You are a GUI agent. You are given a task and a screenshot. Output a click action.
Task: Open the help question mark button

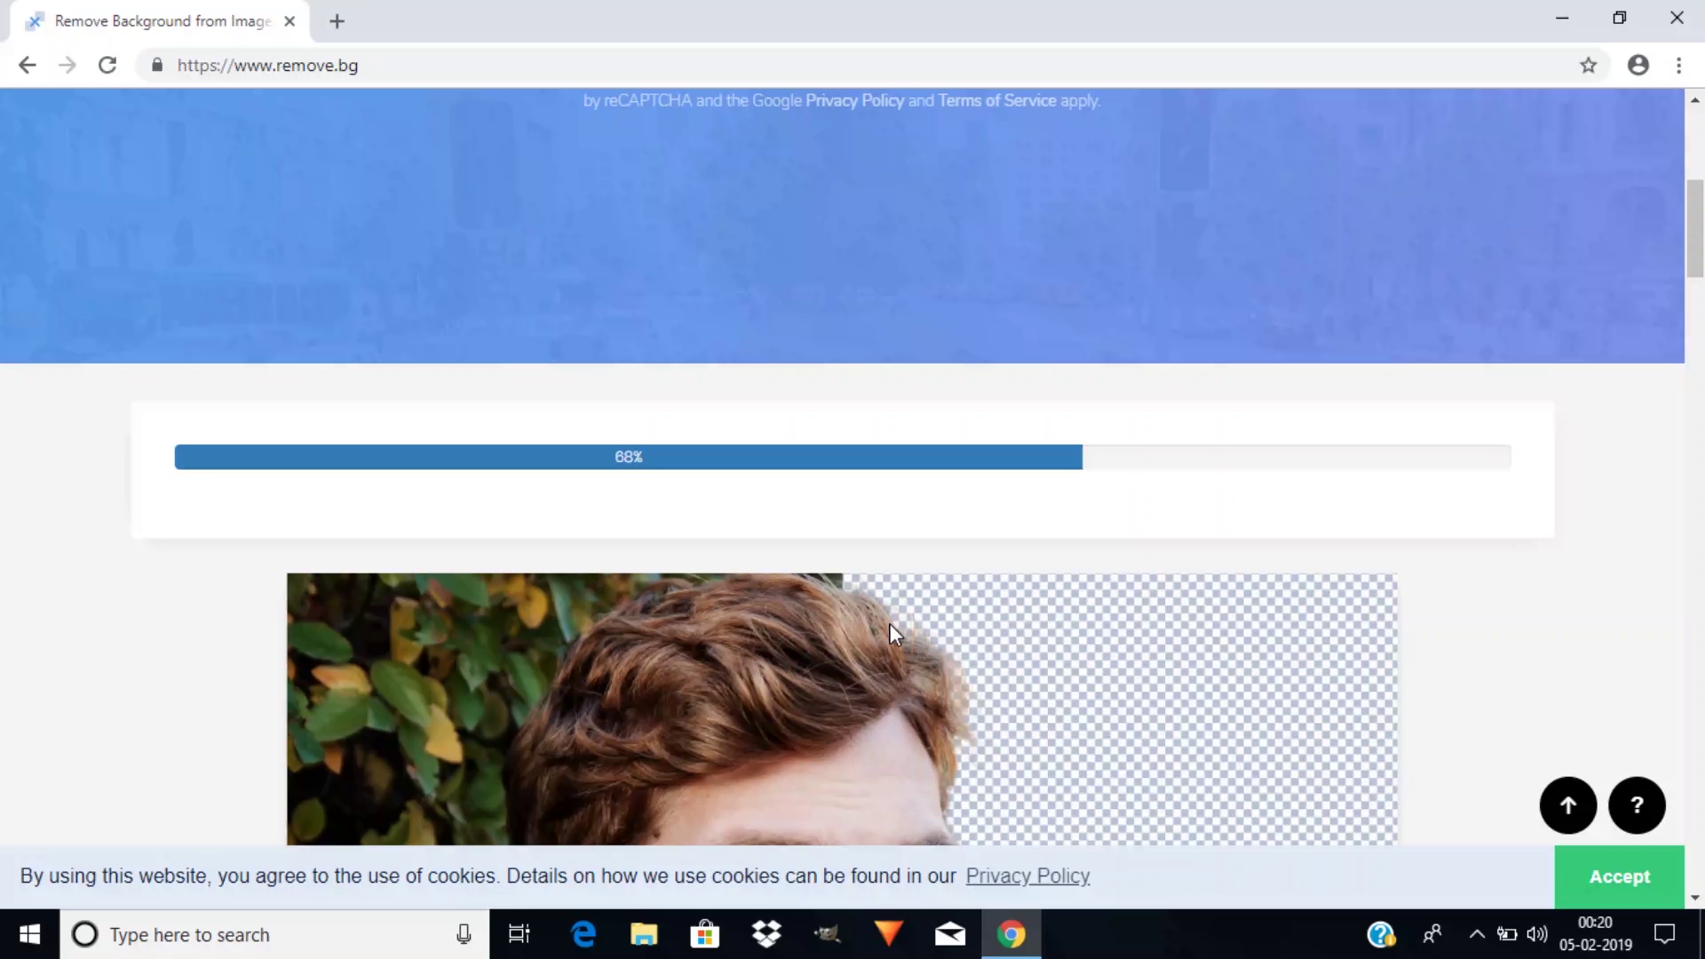coord(1637,805)
